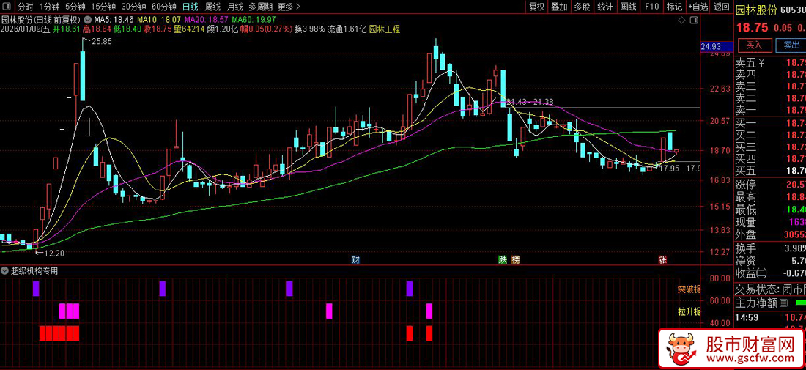Toggle 复权 price adjustment
Screen dimensions: 806x370
point(536,7)
